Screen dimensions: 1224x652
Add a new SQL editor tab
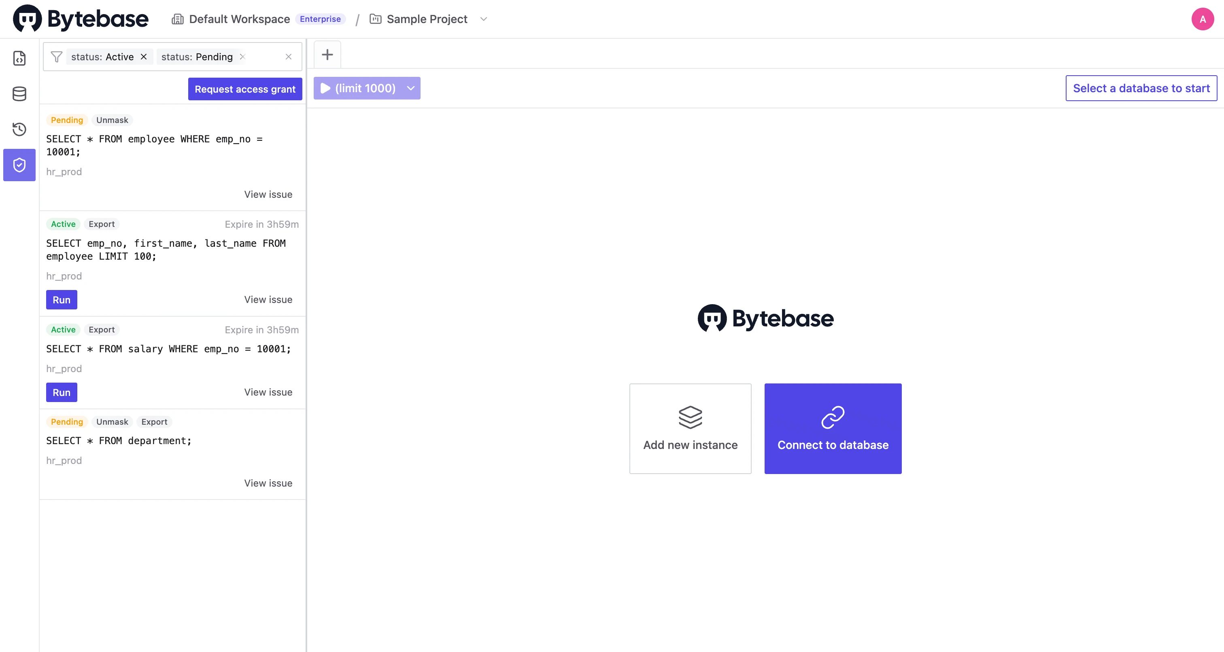[327, 54]
